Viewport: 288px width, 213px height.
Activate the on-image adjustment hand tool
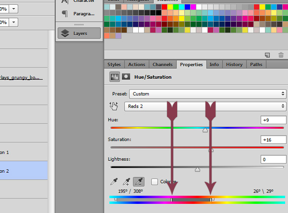tap(114, 106)
